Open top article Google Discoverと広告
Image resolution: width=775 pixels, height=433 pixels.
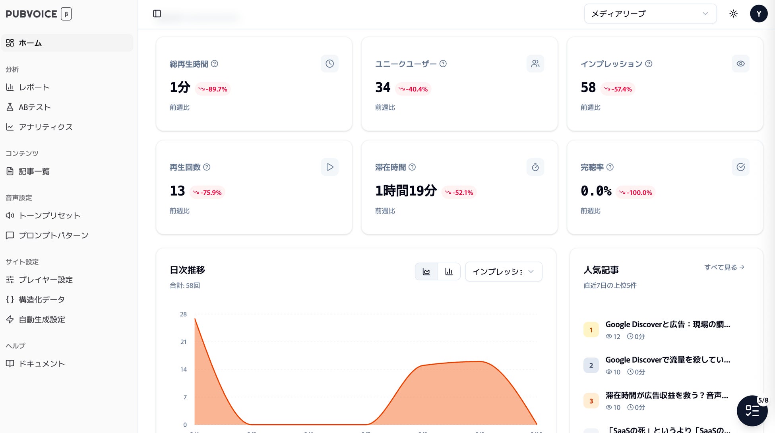coord(667,324)
